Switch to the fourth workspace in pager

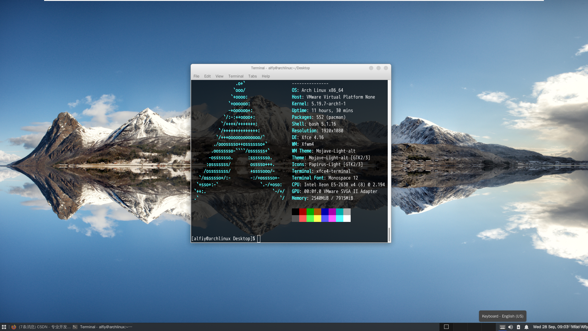pyautogui.click(x=489, y=327)
